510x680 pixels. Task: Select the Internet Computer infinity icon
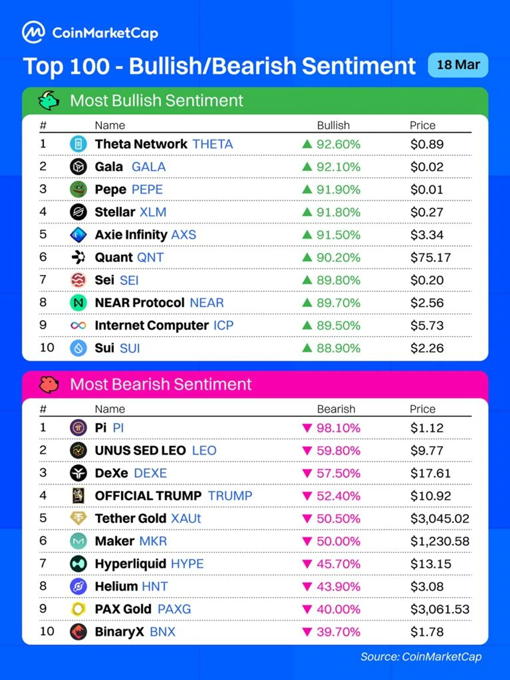click(78, 326)
